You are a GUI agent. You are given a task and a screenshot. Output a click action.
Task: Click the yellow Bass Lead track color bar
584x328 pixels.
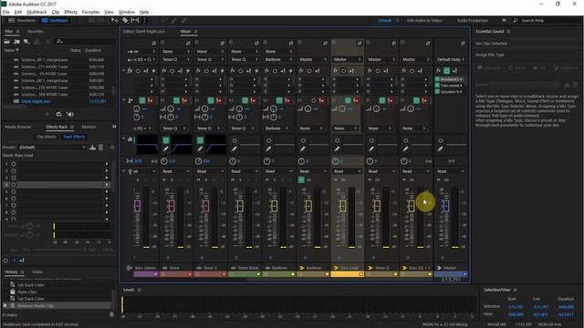[347, 274]
